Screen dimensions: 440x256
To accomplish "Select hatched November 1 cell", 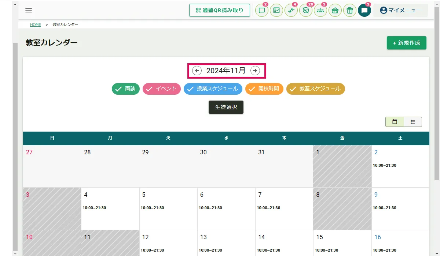I will [342, 166].
